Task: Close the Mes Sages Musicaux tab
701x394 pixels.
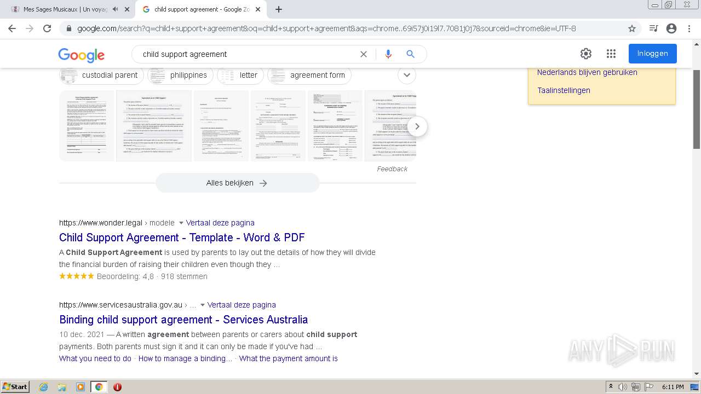Action: pyautogui.click(x=127, y=9)
